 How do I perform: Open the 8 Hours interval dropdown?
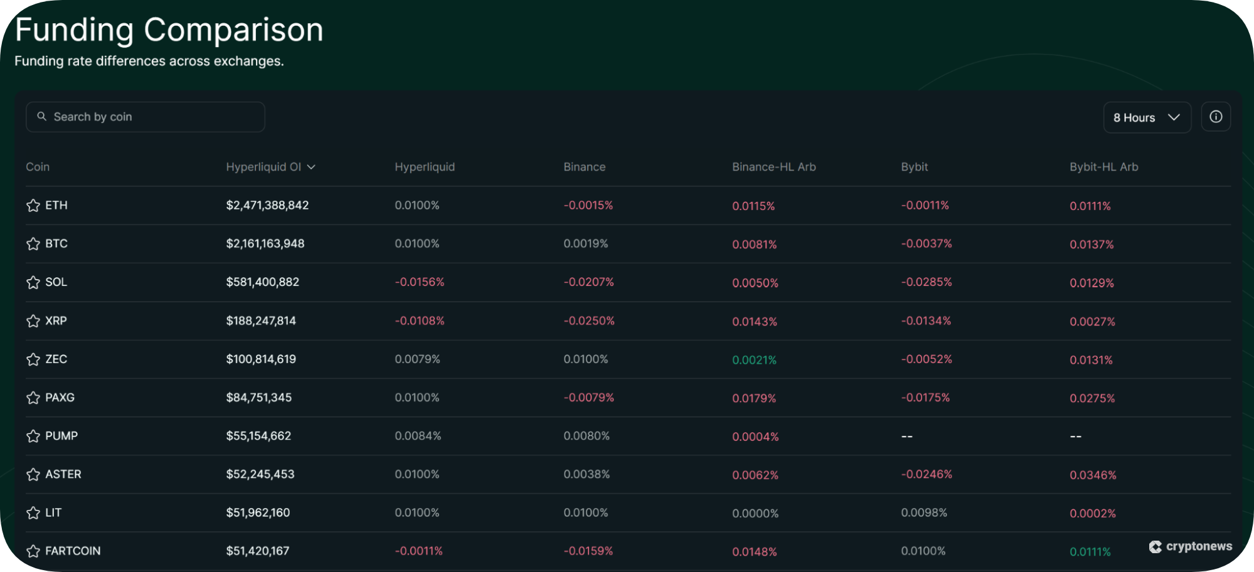[x=1147, y=117]
